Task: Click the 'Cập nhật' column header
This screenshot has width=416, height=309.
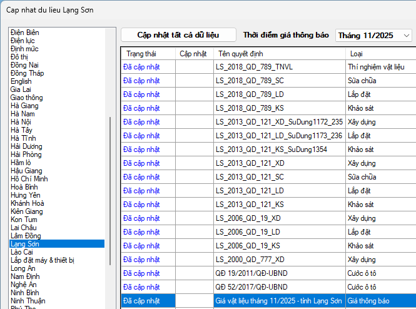Action: (x=193, y=54)
